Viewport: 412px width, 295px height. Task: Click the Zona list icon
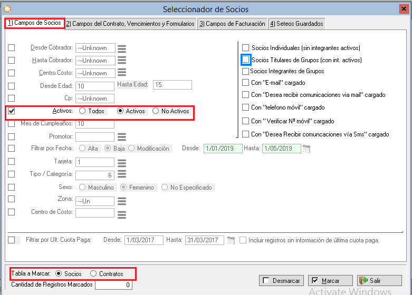point(122,201)
